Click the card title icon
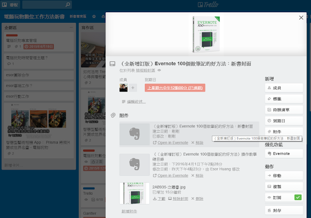 point(112,63)
